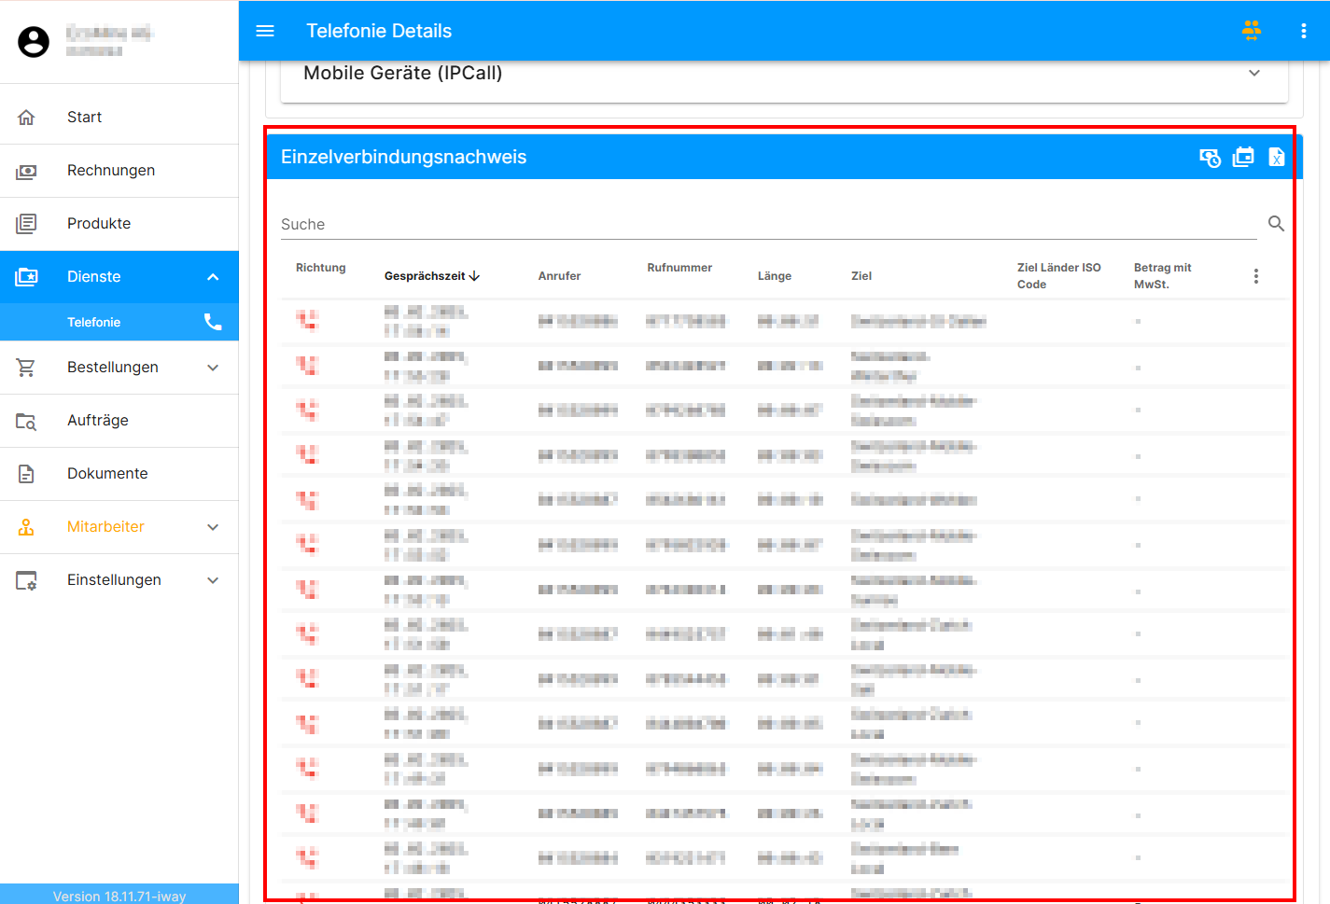Viewport: 1330px width, 904px height.
Task: Click the Aufträge search-folder icon
Action: 26,421
